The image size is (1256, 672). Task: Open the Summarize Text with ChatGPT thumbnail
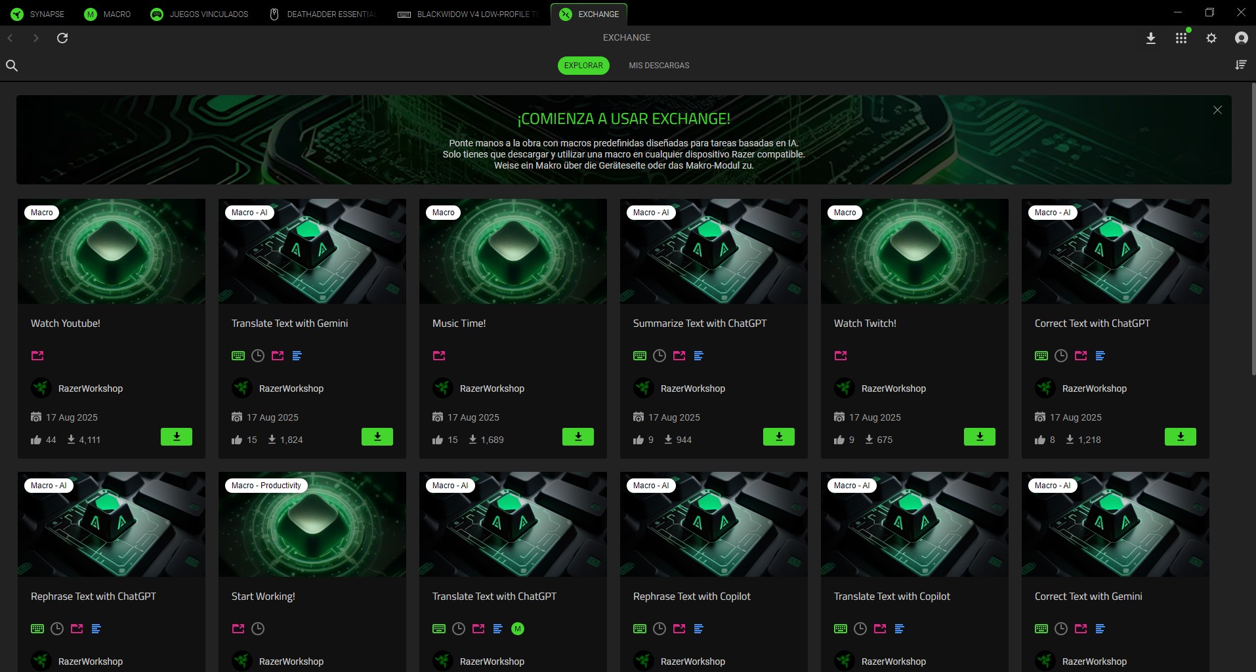pyautogui.click(x=713, y=251)
